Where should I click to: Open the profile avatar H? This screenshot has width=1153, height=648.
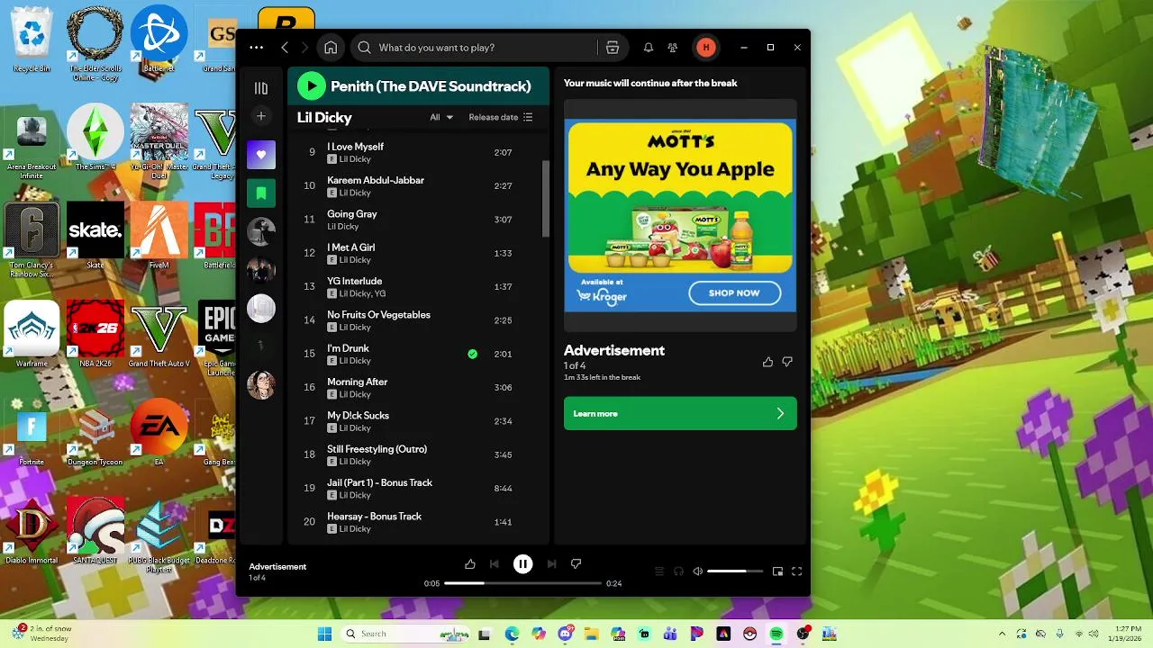point(706,48)
